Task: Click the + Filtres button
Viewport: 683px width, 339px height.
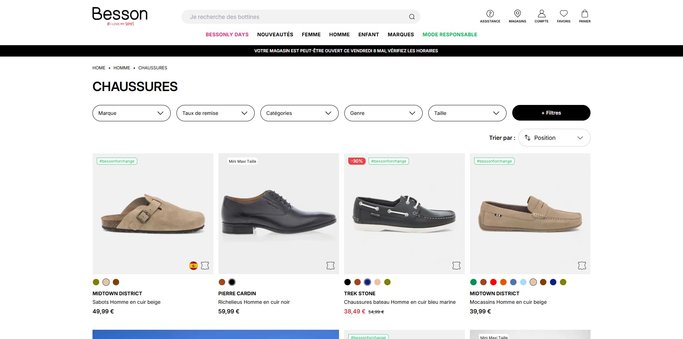Action: (551, 113)
